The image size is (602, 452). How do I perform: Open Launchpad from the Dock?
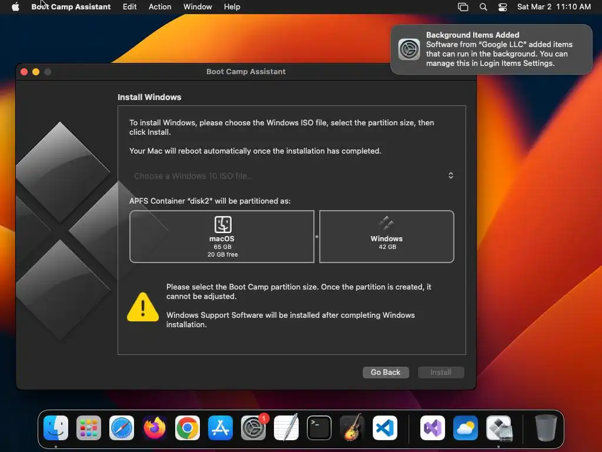click(89, 428)
